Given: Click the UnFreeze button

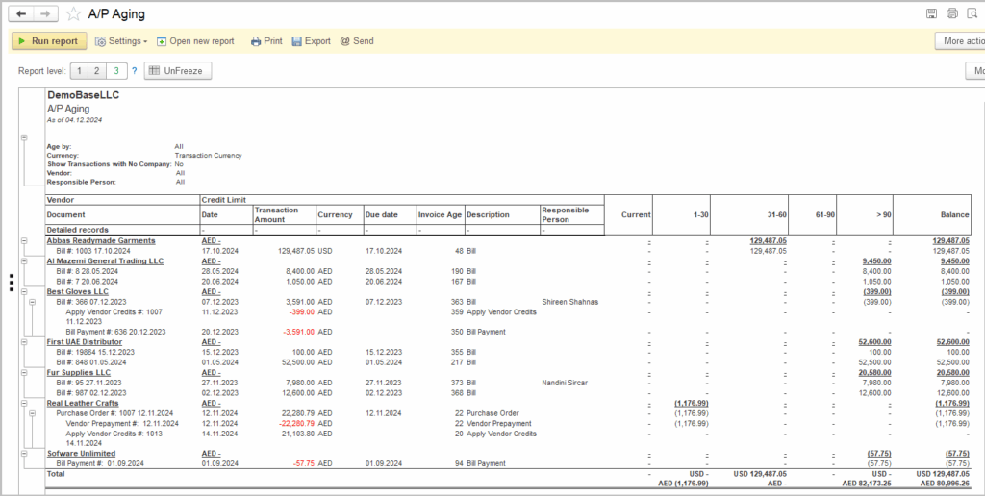Looking at the screenshot, I should click(x=178, y=71).
